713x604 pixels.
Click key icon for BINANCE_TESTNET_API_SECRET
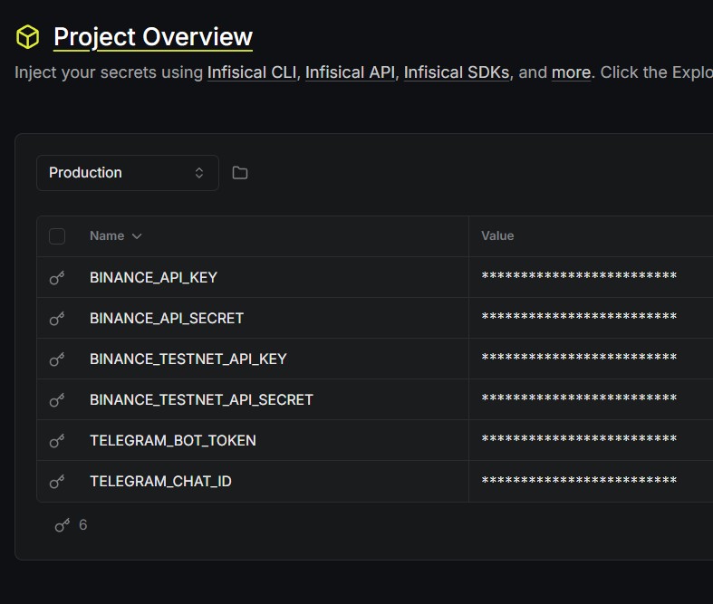[x=57, y=400]
